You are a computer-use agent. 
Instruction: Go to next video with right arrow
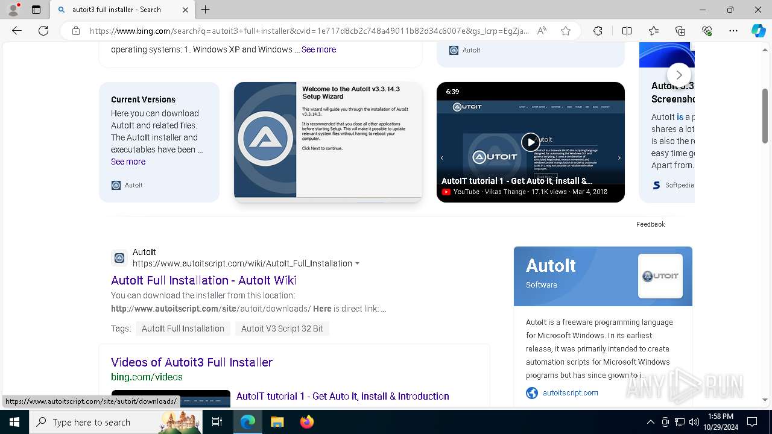click(619, 158)
